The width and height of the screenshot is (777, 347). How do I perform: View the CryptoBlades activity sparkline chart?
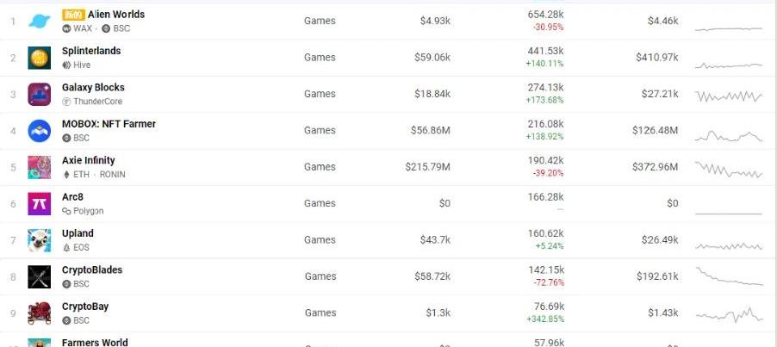[x=729, y=276]
